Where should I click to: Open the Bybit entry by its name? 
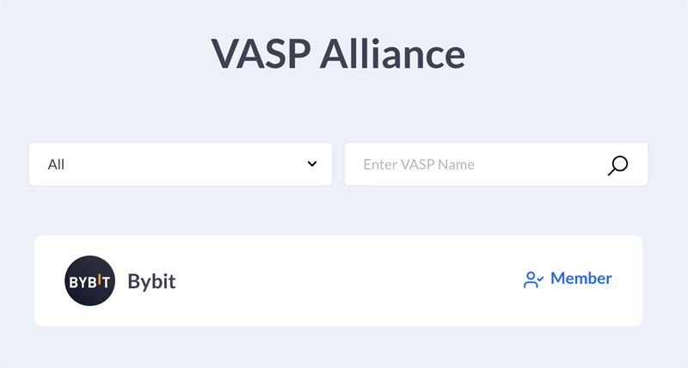pyautogui.click(x=151, y=281)
